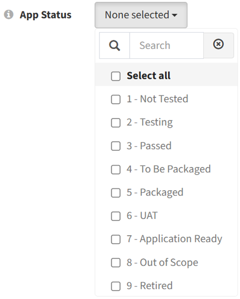Click the caret arrow on None selected
The width and height of the screenshot is (240, 299).
point(175,15)
